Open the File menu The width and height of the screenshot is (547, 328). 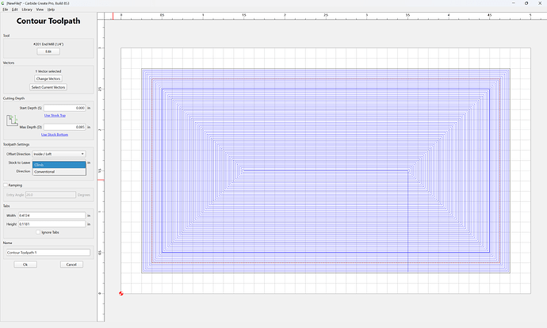coord(6,10)
